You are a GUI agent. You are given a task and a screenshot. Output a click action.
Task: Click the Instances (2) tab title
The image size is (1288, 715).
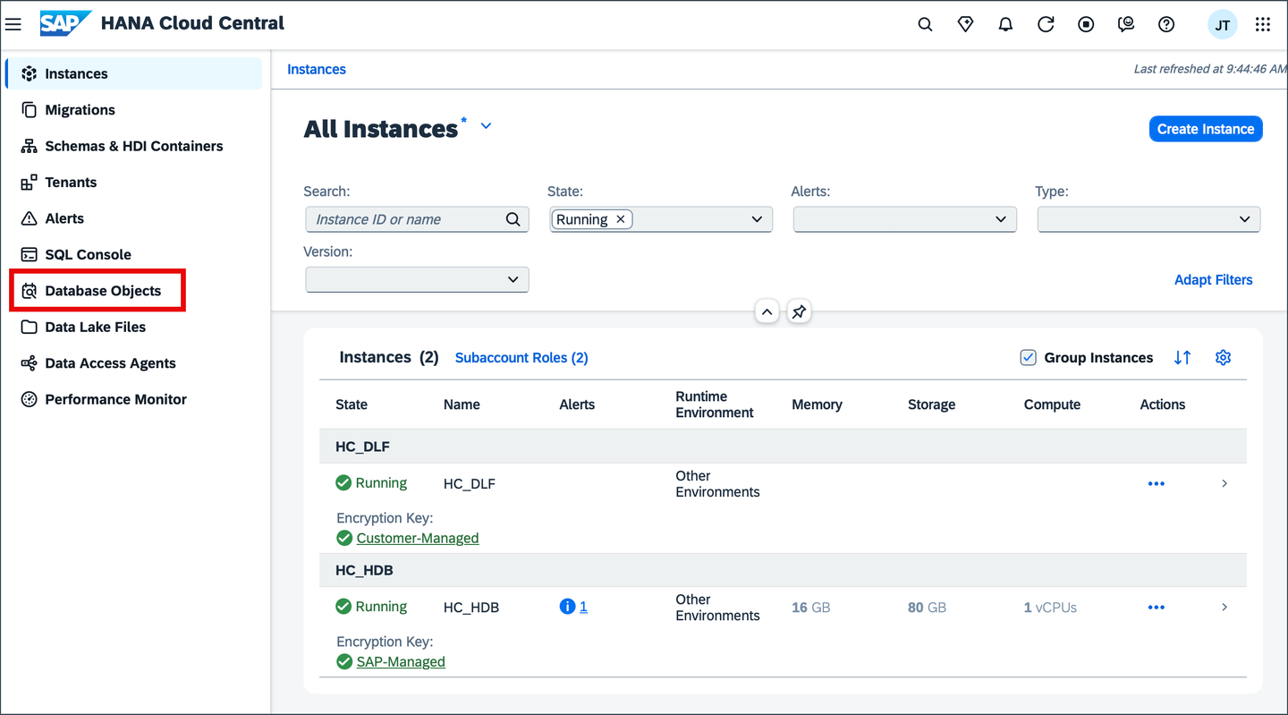(x=389, y=357)
